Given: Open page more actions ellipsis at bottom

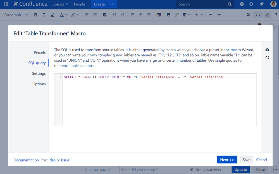Looking at the screenshot, I should (275, 170).
